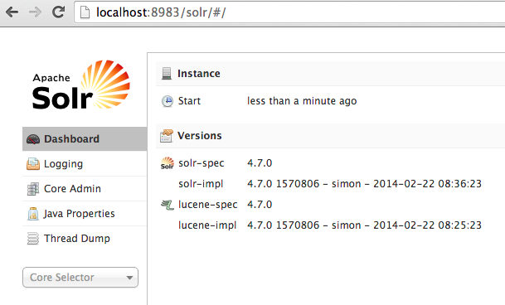Select the lucene-impl label

207,225
